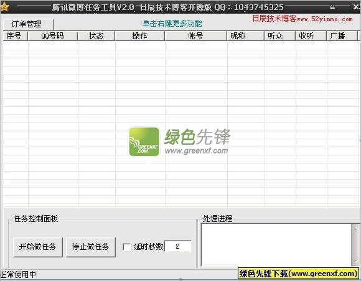Viewport: 361px width, 281px height.
Task: Click the 听众 column header
Action: (280, 36)
